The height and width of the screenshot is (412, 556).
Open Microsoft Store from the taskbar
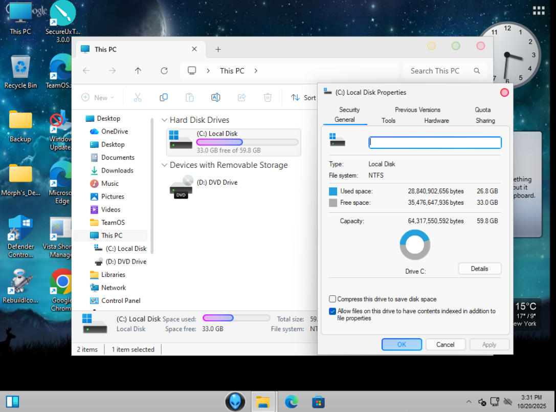pos(318,402)
